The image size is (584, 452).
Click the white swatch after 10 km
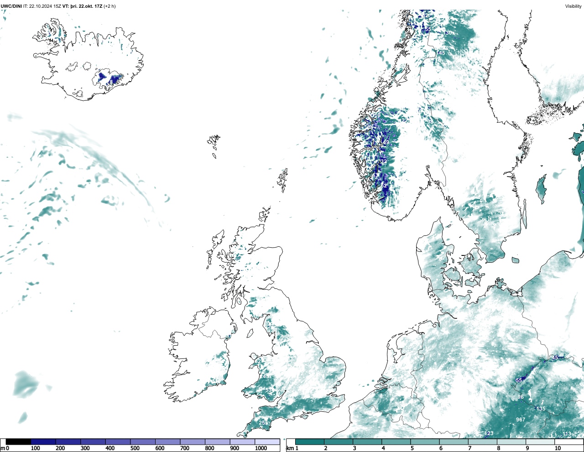click(569, 442)
